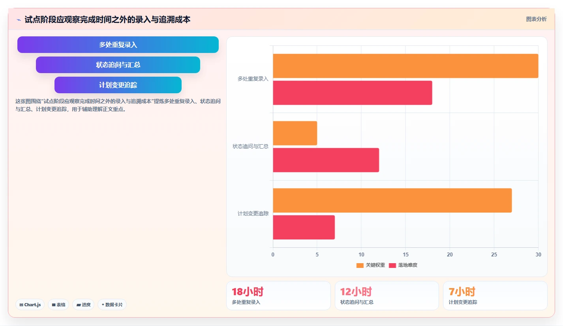Select the 状态追问与汇总 funnel bar
Screen dimensions: 563x326
pyautogui.click(x=118, y=65)
